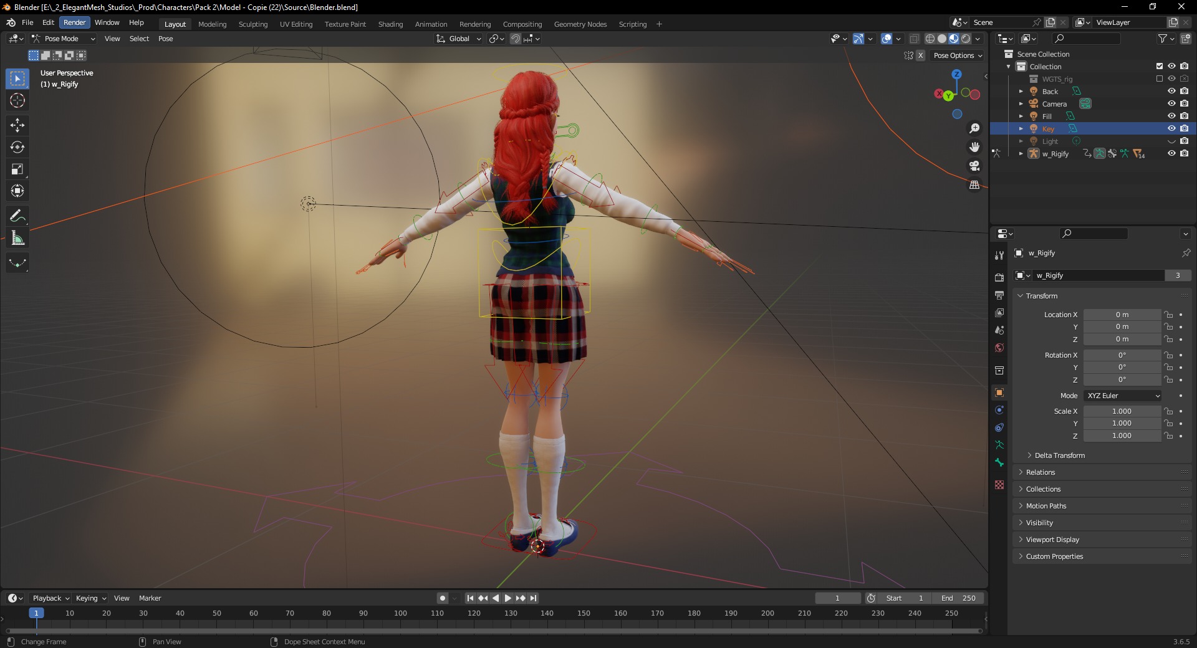Toggle X-ray display in viewport header
The width and height of the screenshot is (1197, 648).
tap(914, 39)
